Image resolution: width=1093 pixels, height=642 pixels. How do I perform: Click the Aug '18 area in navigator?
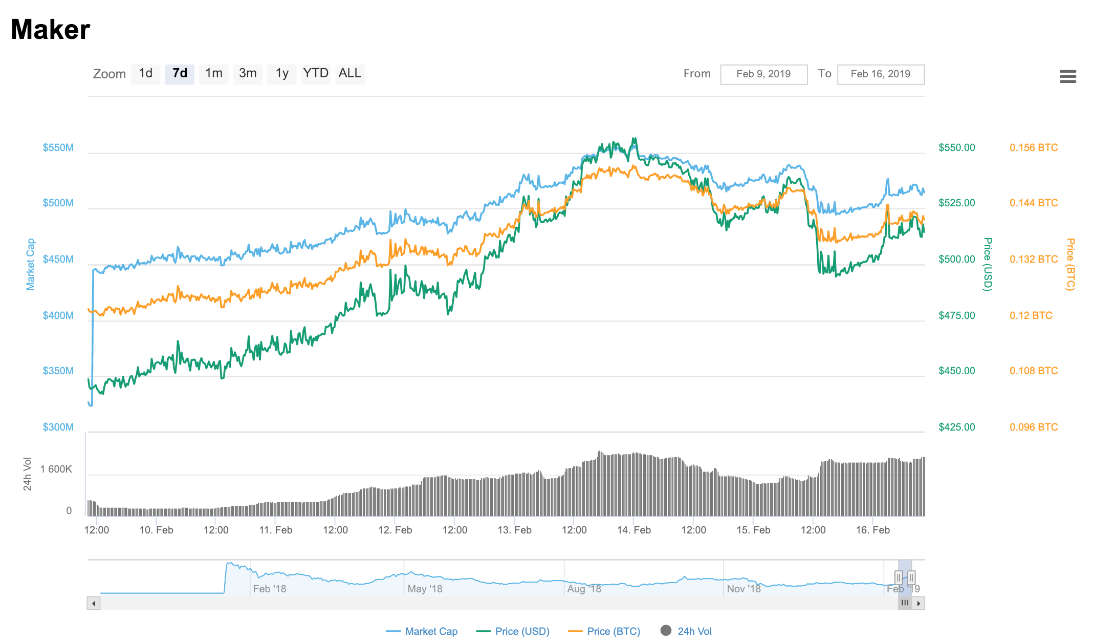pyautogui.click(x=584, y=589)
